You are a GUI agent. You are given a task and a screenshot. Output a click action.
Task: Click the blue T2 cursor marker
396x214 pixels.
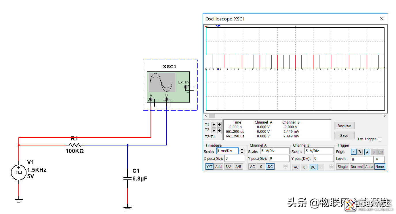218,26
